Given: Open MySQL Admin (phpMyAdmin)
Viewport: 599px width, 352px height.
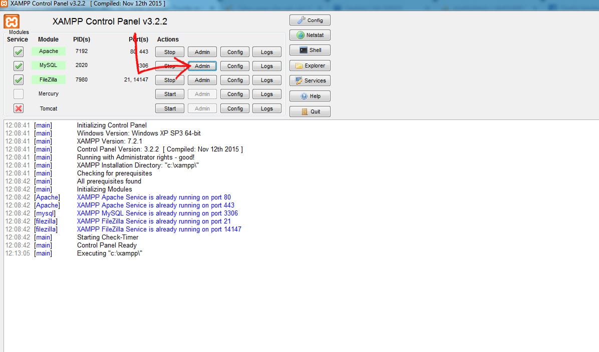Looking at the screenshot, I should pos(202,66).
